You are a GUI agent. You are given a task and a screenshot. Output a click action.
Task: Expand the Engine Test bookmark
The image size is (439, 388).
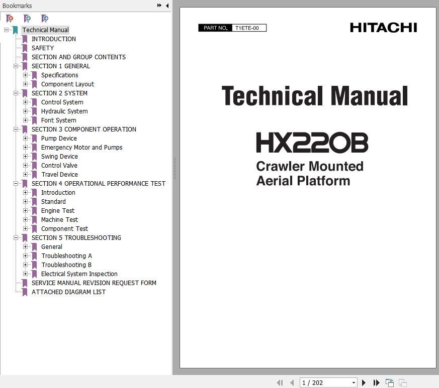(x=25, y=210)
